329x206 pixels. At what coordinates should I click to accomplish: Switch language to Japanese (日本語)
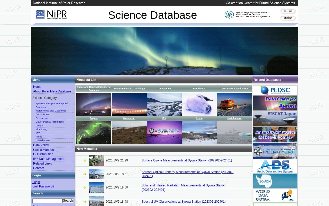click(288, 11)
